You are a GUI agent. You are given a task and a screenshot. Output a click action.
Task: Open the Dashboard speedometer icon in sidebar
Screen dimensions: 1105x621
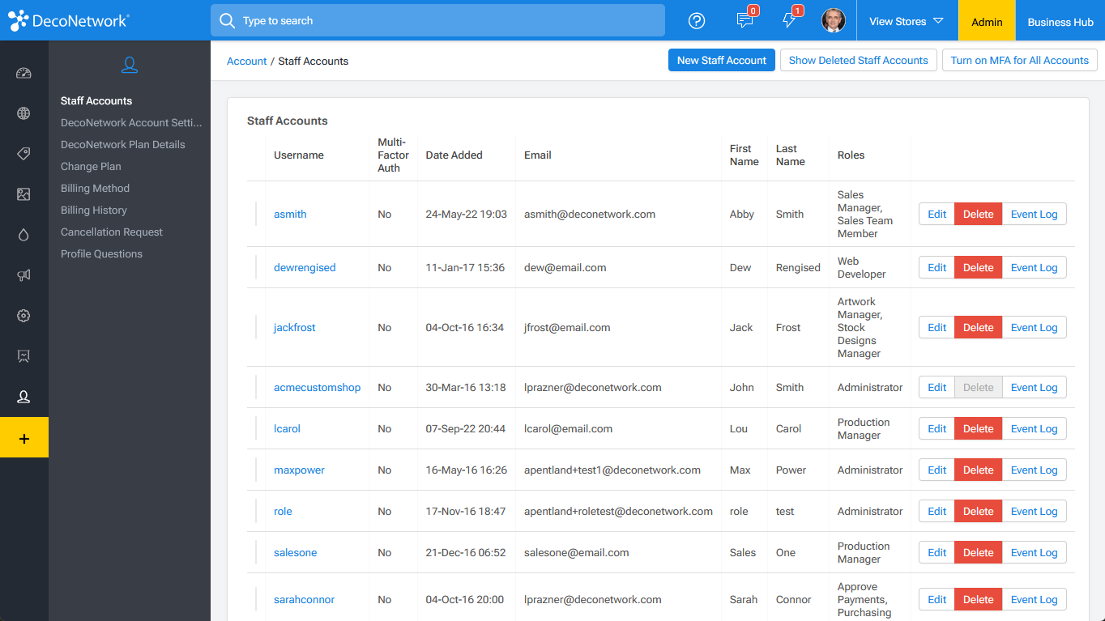click(24, 72)
